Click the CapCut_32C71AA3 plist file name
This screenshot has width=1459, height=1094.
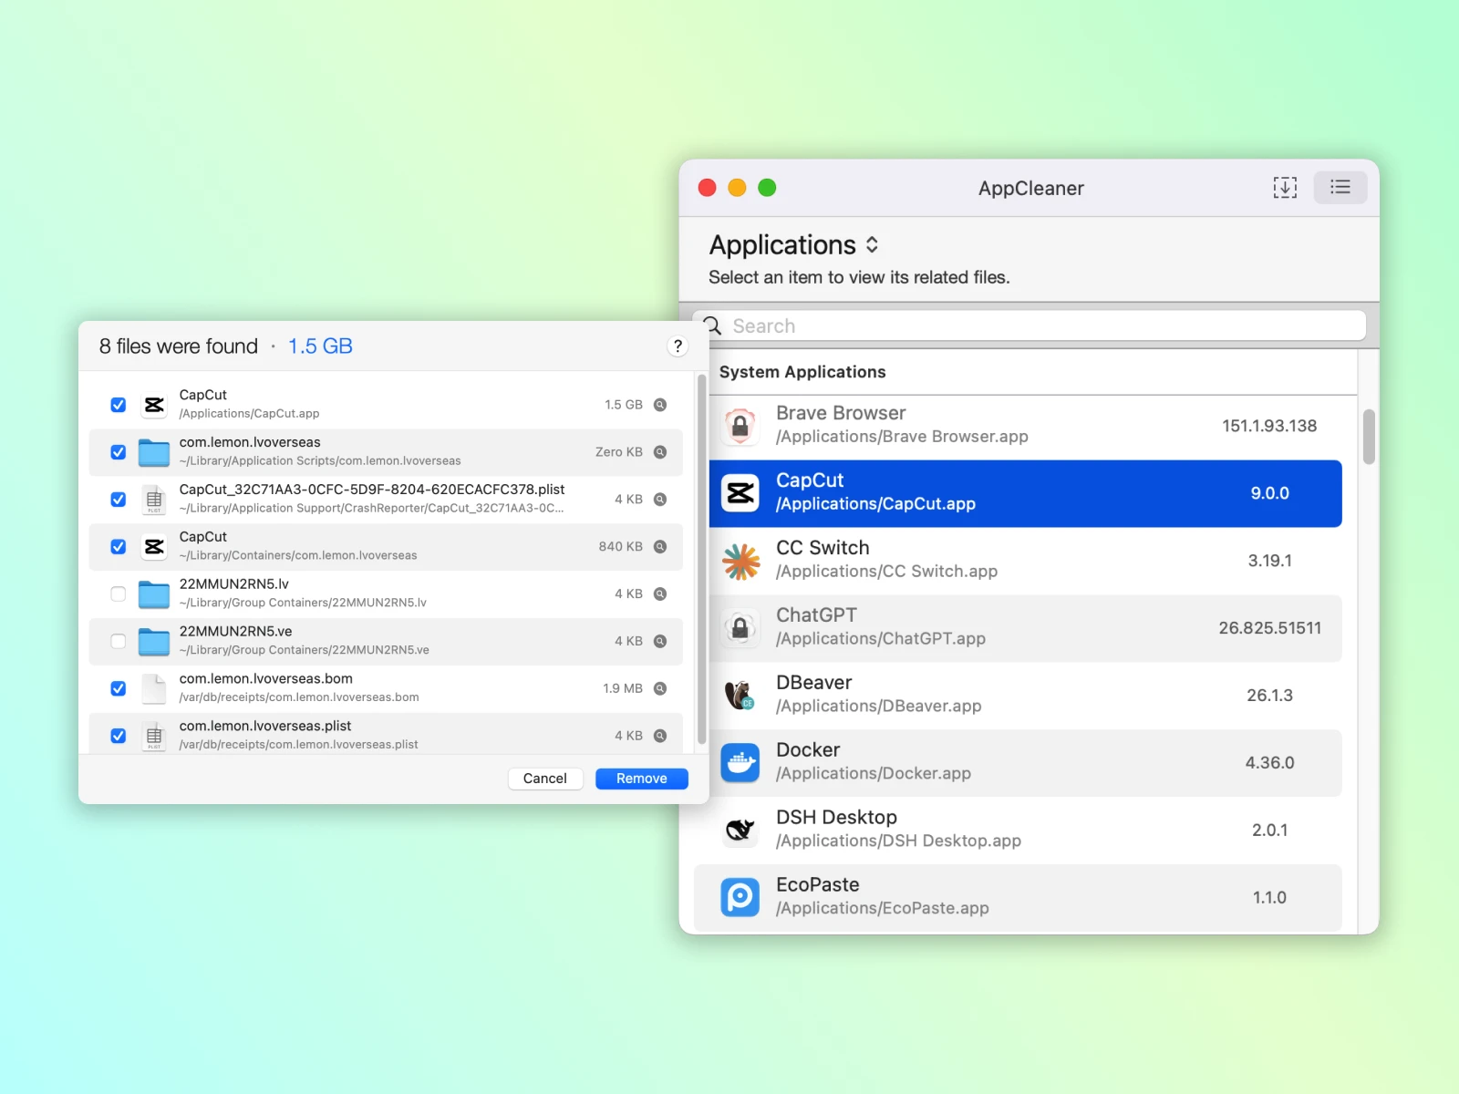372,490
